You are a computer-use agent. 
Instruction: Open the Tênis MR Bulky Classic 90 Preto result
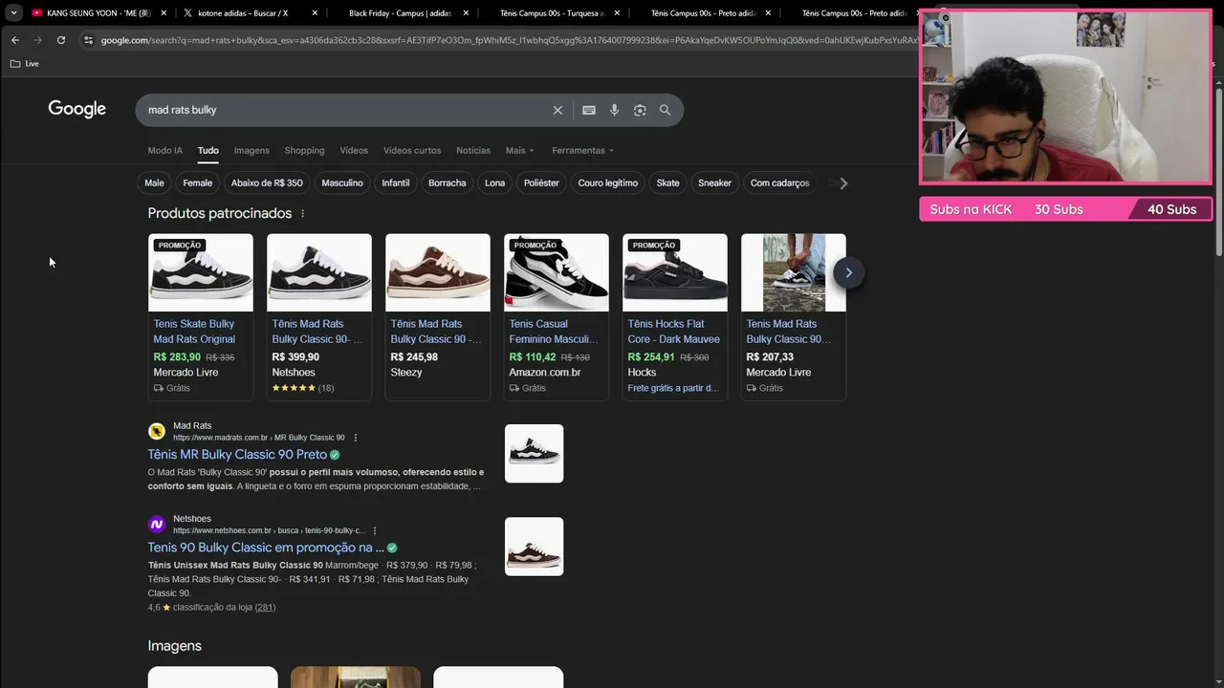point(237,455)
